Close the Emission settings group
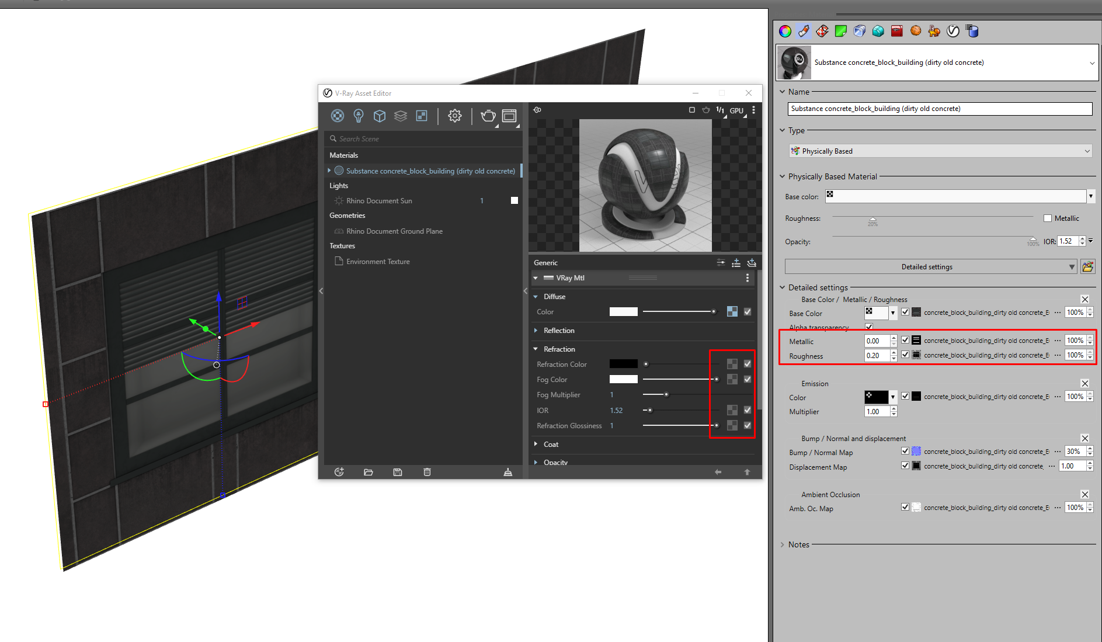The height and width of the screenshot is (642, 1102). [1085, 384]
